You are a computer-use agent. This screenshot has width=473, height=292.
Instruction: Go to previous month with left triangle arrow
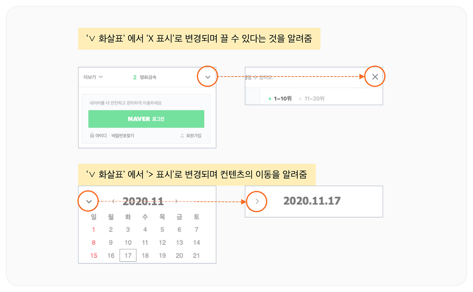point(113,201)
